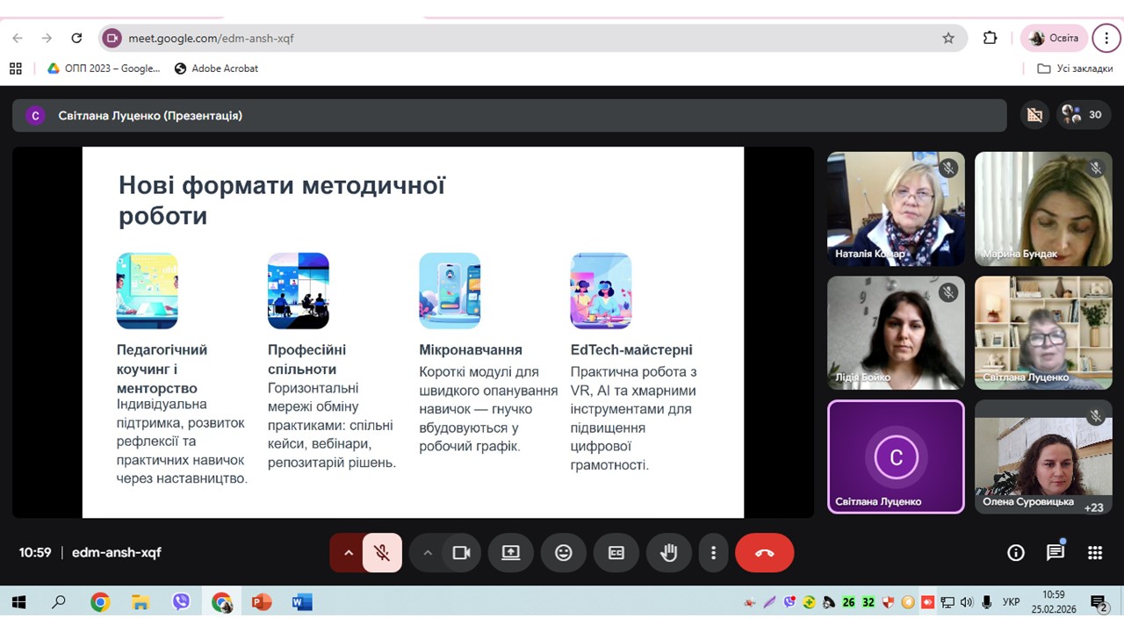Show the participants list with 30 people
The width and height of the screenshot is (1124, 632).
1082,115
